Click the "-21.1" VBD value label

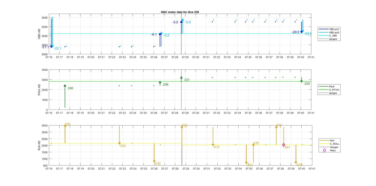click(45, 47)
